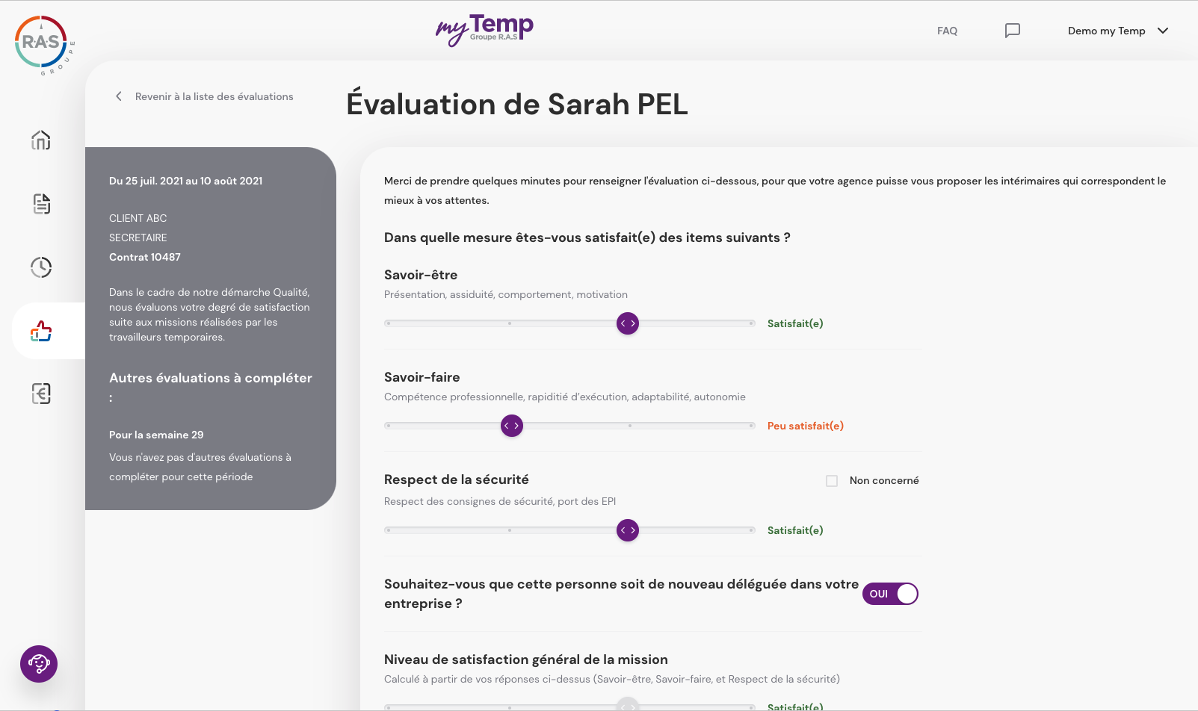The height and width of the screenshot is (711, 1198).
Task: Click the 'Non concerné' label text
Action: 884,481
